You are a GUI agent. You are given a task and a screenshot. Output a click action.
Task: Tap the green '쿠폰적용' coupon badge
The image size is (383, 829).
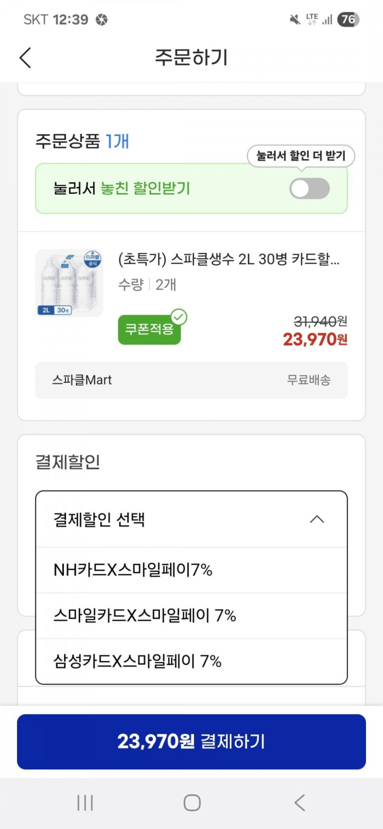(149, 329)
